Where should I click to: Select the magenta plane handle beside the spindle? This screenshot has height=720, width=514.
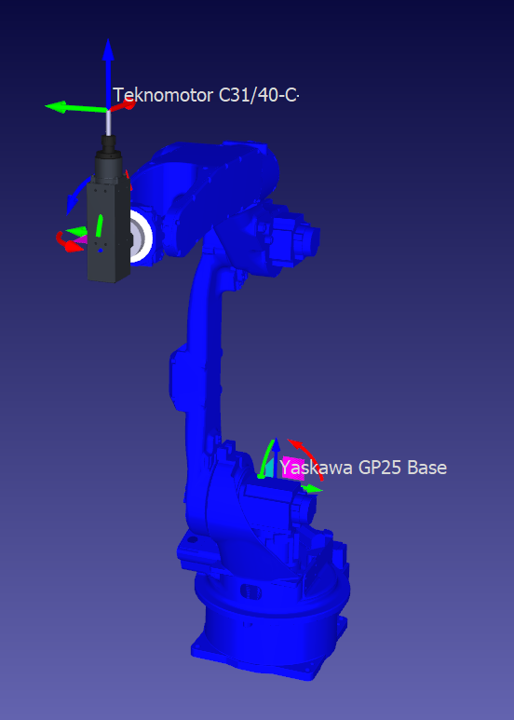[81, 239]
